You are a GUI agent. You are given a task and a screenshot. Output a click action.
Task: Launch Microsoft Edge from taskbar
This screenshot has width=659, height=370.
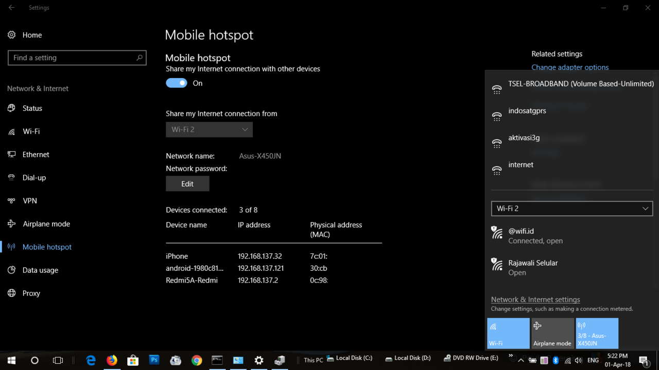[x=91, y=361]
